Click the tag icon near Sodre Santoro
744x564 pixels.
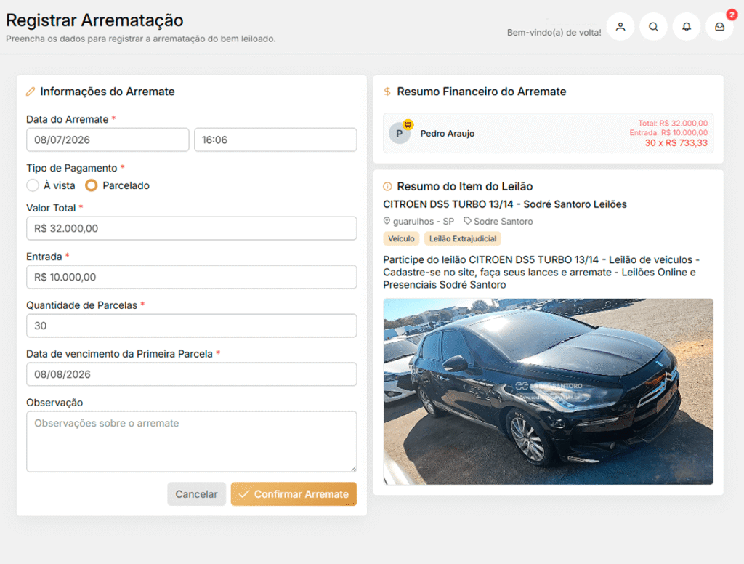467,221
